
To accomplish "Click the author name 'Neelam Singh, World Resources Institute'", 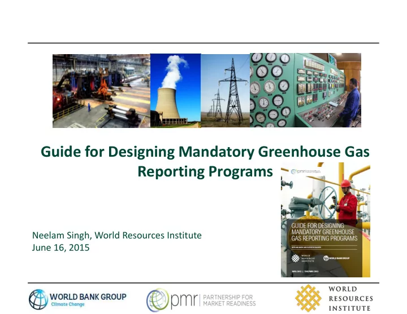I will pyautogui.click(x=118, y=235).
